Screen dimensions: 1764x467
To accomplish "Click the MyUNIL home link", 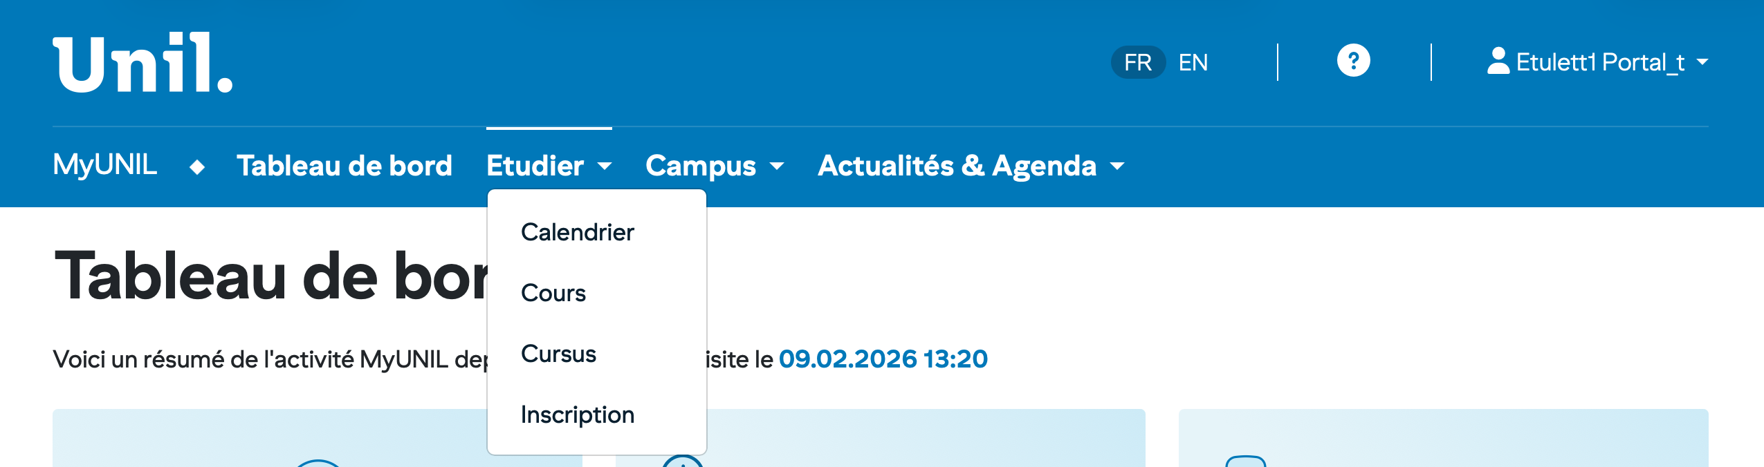I will tap(104, 165).
